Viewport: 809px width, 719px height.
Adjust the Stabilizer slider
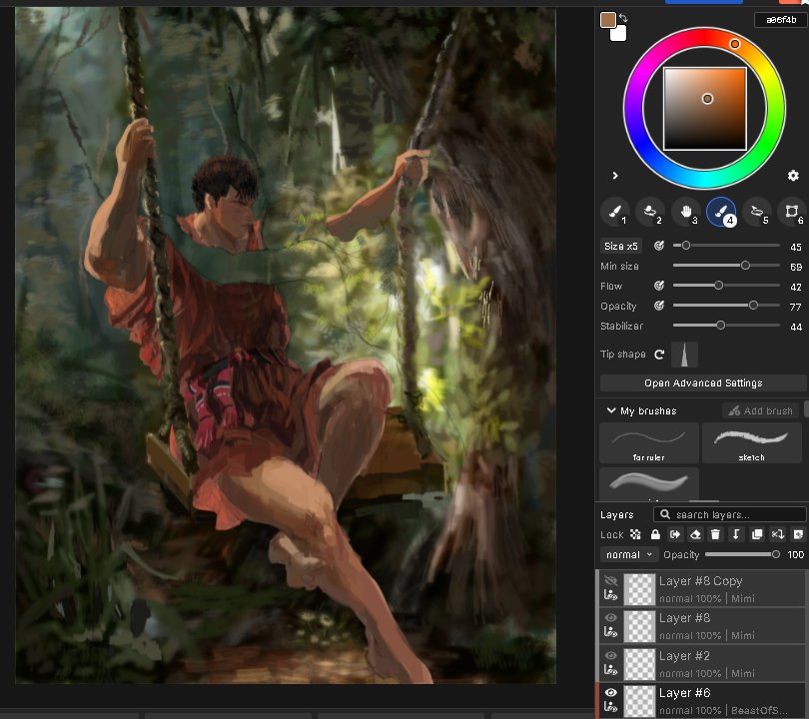coord(726,326)
